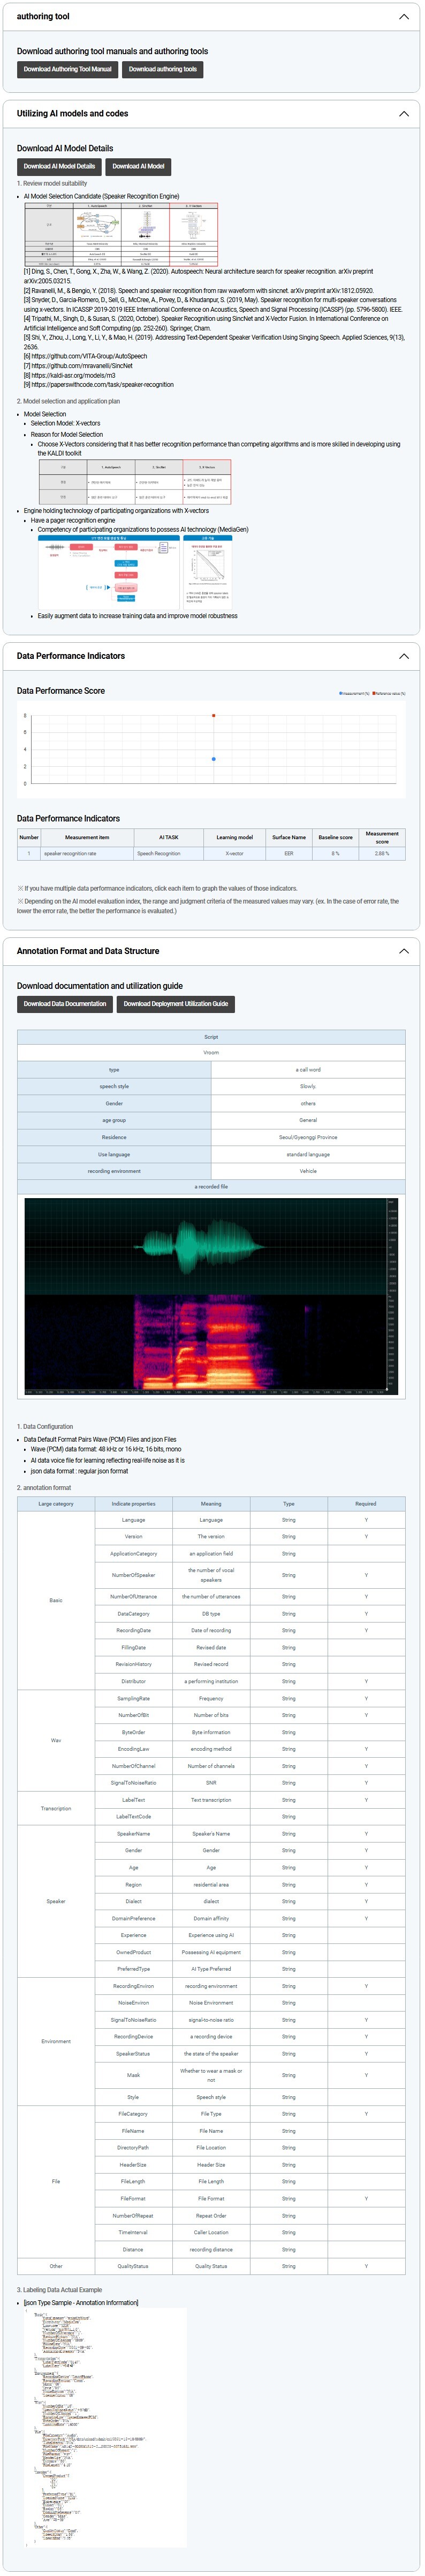Click the orange reference value point on chart

pos(214,716)
